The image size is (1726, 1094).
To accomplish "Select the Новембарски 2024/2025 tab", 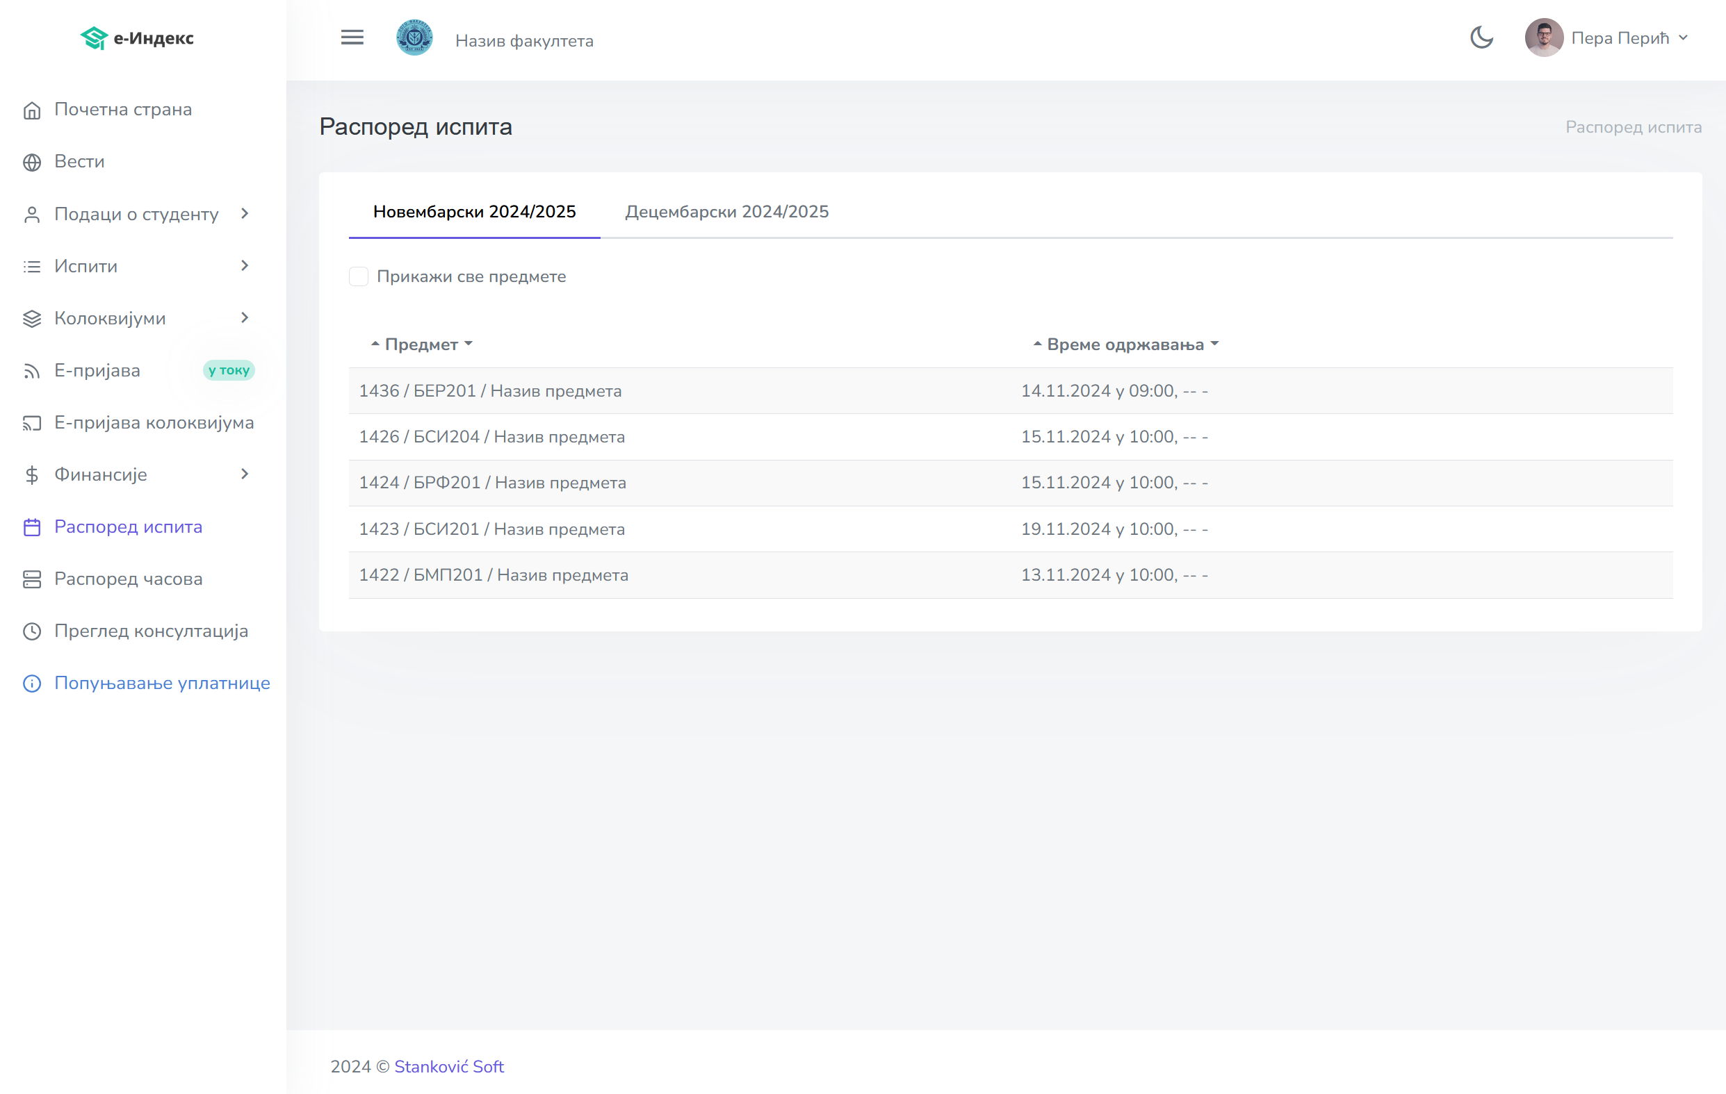I will tap(474, 212).
